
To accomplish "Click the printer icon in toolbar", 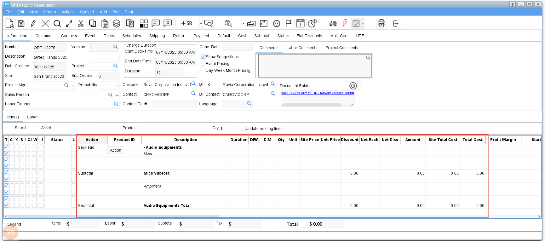I will pos(381,24).
